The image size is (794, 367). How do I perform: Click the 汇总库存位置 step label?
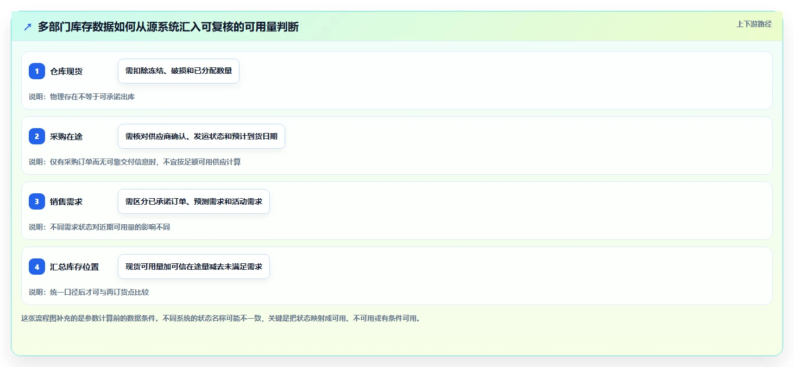74,267
